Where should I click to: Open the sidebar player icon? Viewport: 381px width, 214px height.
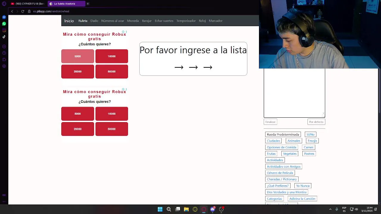point(4,46)
